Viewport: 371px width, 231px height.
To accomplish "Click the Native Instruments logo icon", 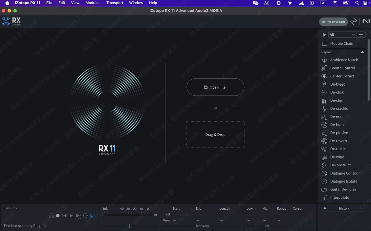I will click(366, 21).
